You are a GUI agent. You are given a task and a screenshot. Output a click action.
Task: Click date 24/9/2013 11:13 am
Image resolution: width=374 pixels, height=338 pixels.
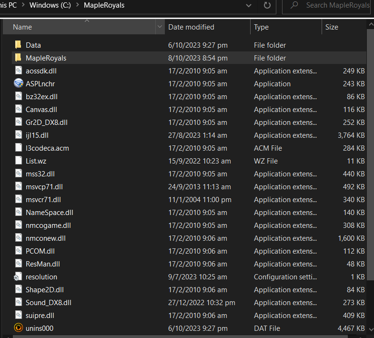(200, 187)
